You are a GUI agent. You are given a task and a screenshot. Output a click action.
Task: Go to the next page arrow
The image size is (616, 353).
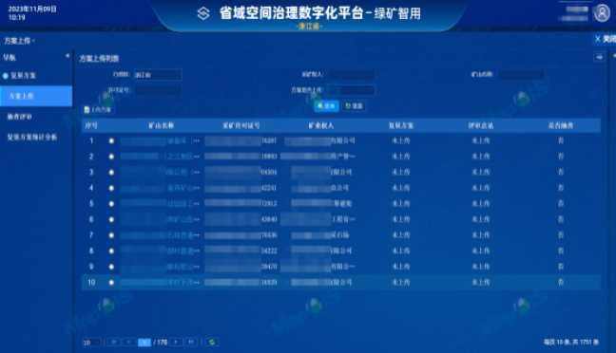pos(177,342)
